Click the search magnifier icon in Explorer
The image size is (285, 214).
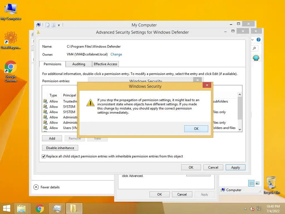pos(254,48)
